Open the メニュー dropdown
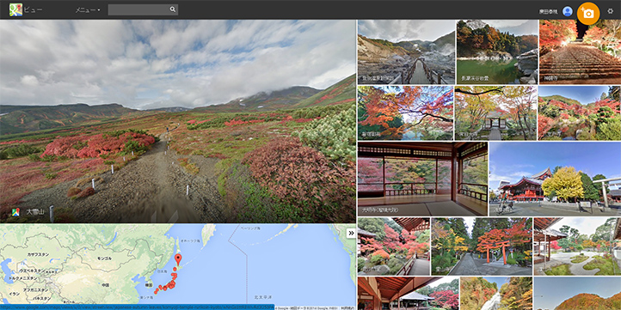The height and width of the screenshot is (310, 621). (88, 10)
